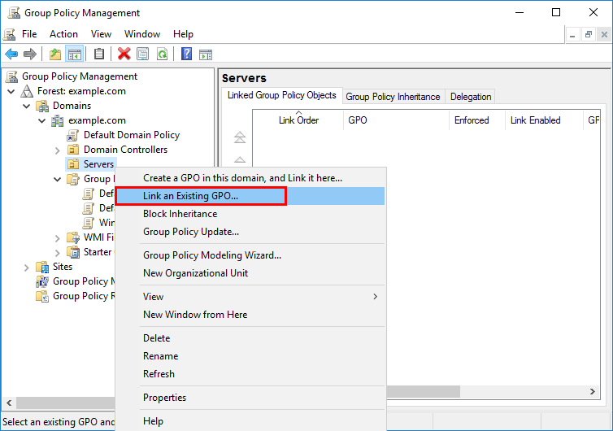This screenshot has width=613, height=431.
Task: Click the right arrow of details scrollbar
Action: (x=593, y=391)
